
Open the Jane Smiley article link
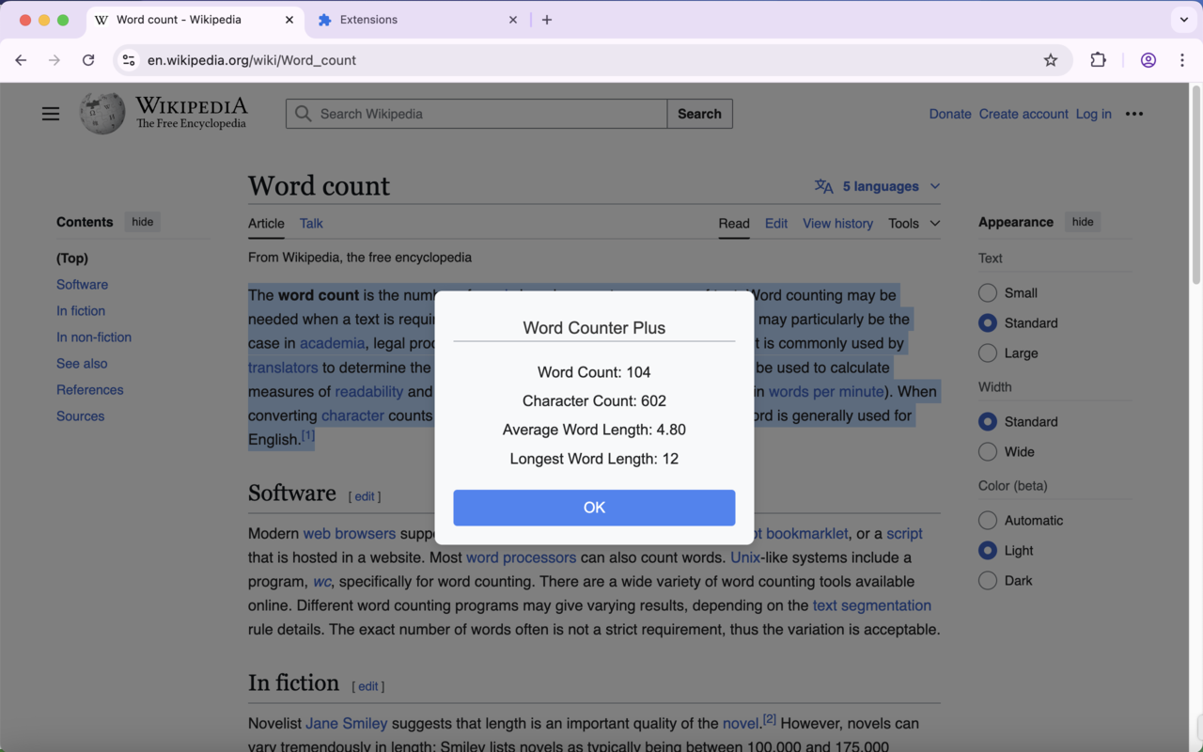(347, 723)
